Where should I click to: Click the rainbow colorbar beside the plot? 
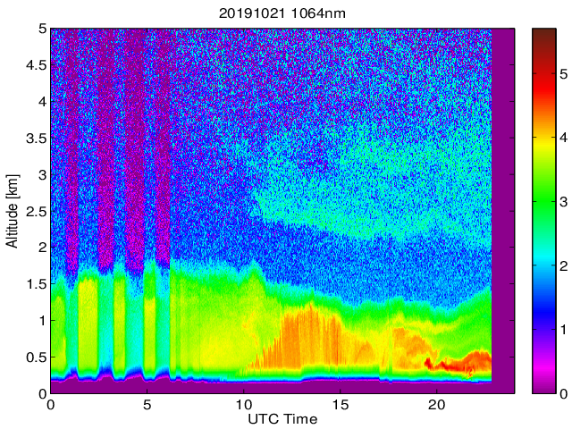544,211
